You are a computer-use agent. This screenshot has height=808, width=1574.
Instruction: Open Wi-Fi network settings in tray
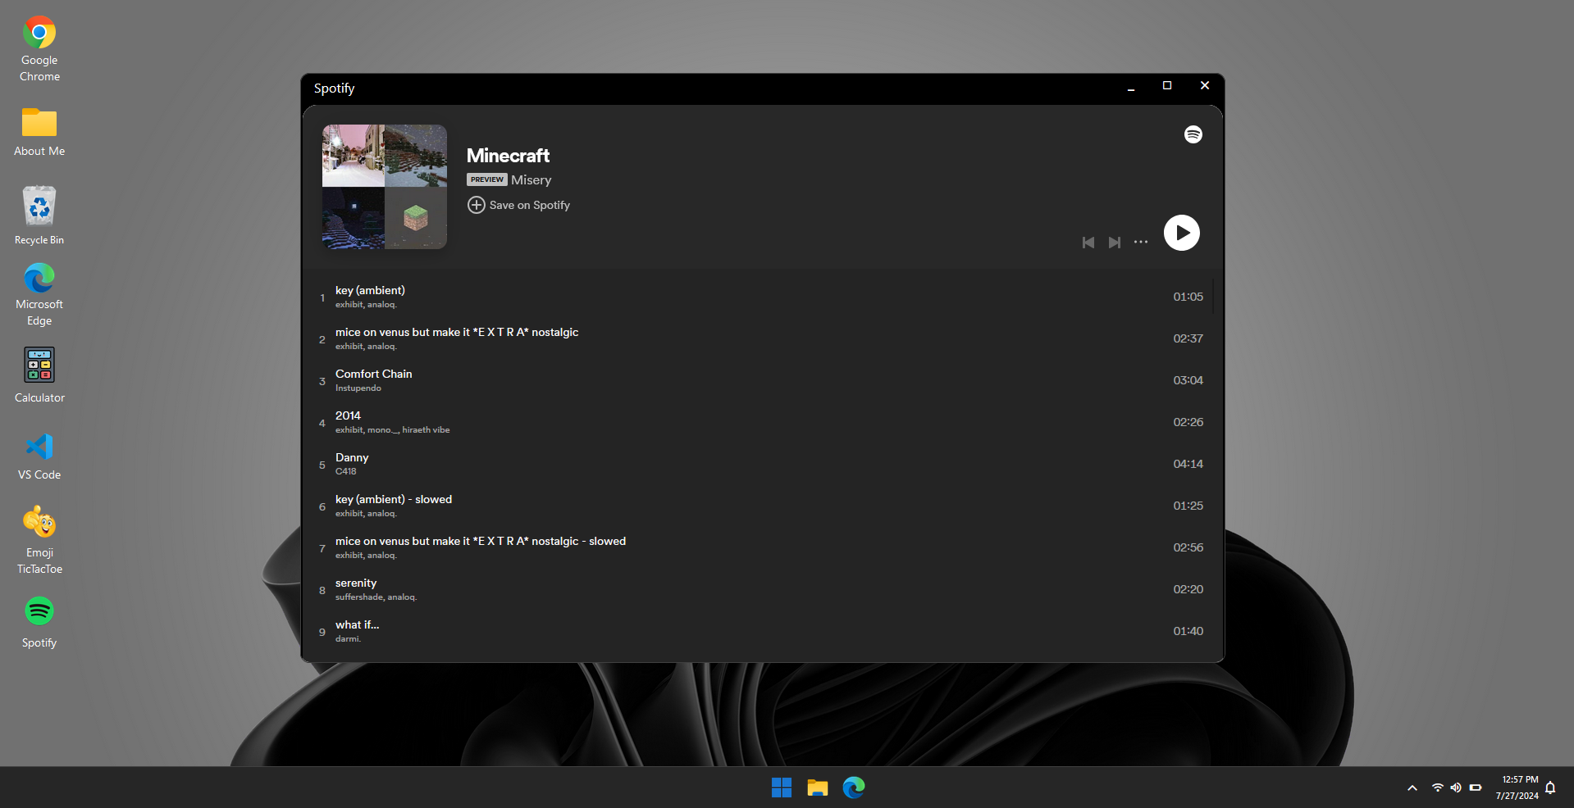point(1438,788)
